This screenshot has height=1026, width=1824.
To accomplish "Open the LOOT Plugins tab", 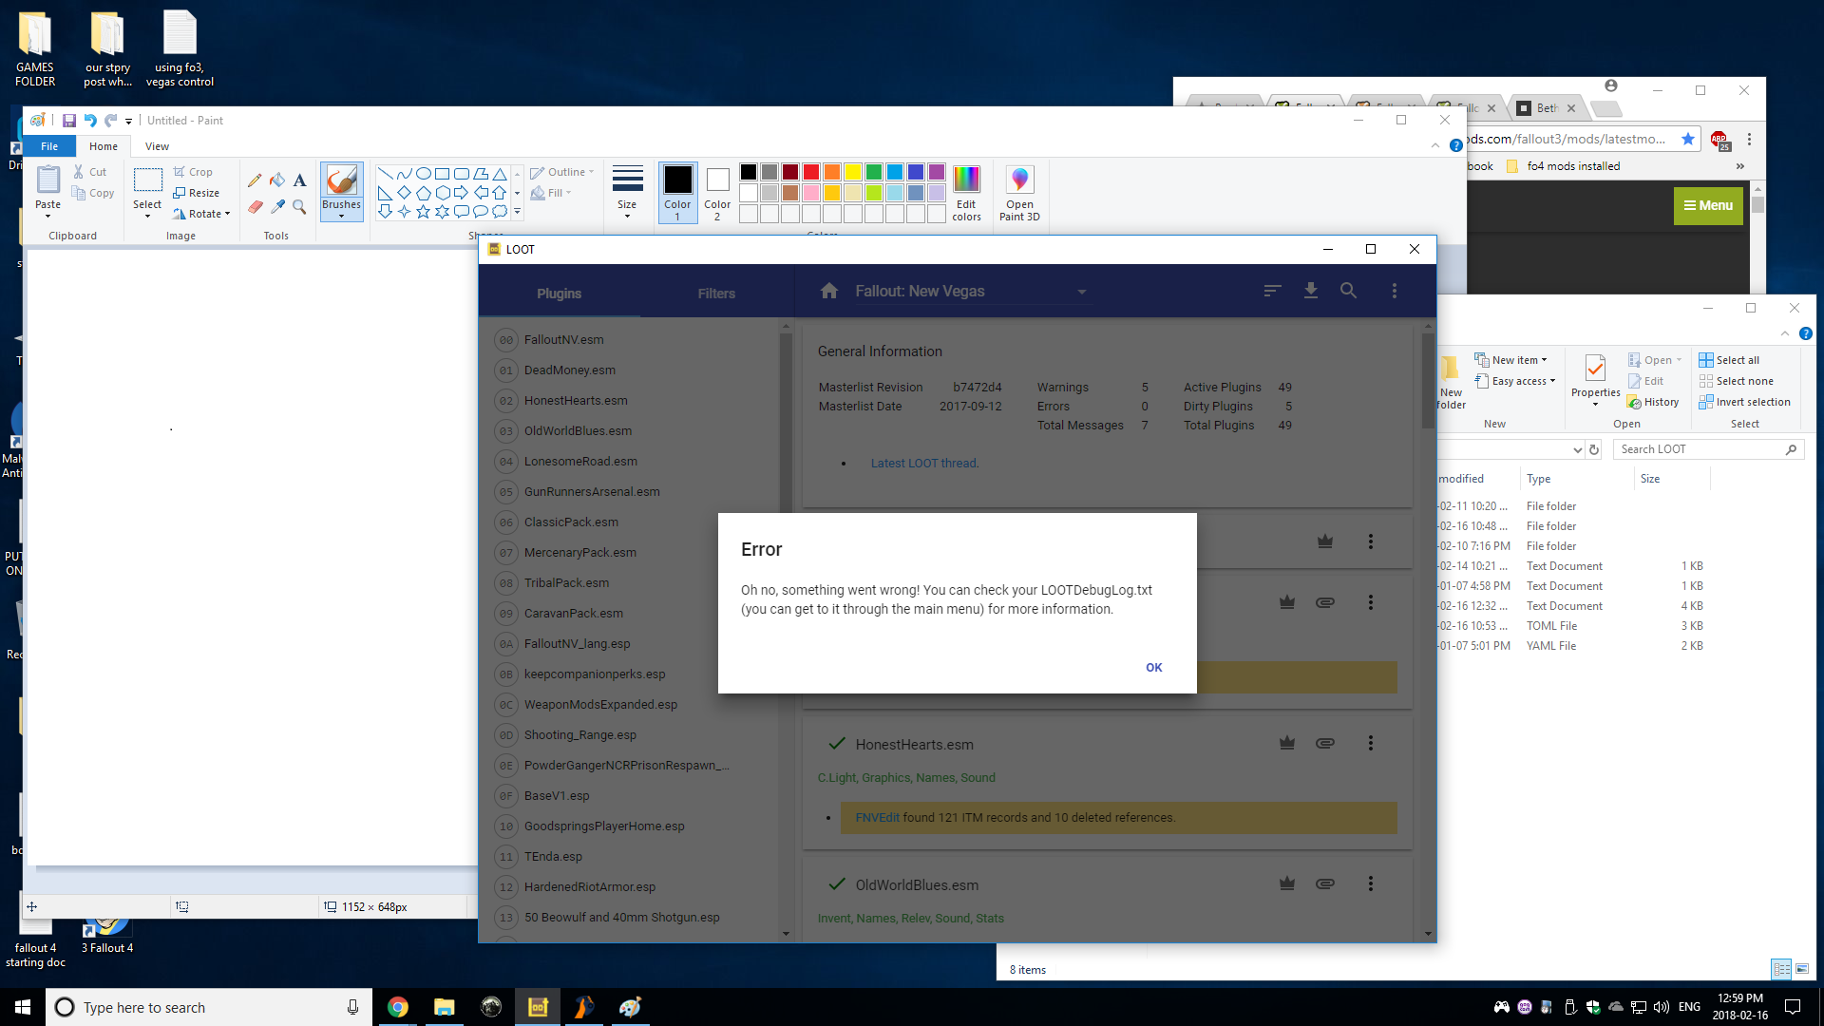I will click(x=559, y=293).
